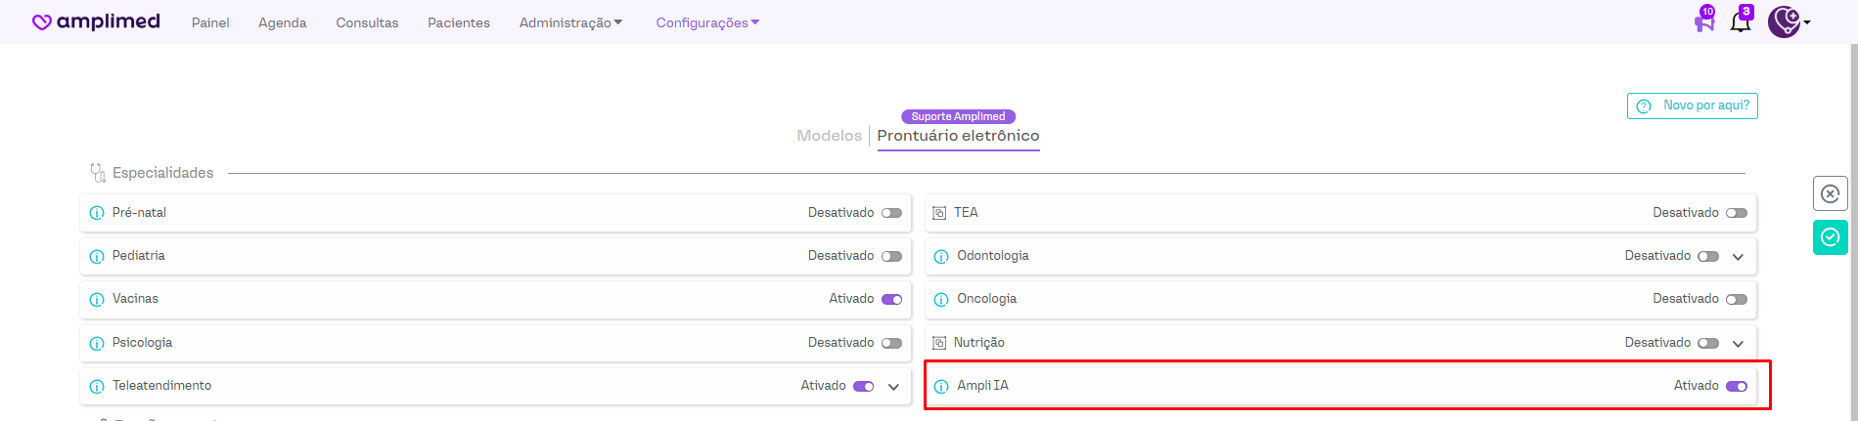Open the Administração dropdown menu
The image size is (1858, 421).
pos(570,22)
